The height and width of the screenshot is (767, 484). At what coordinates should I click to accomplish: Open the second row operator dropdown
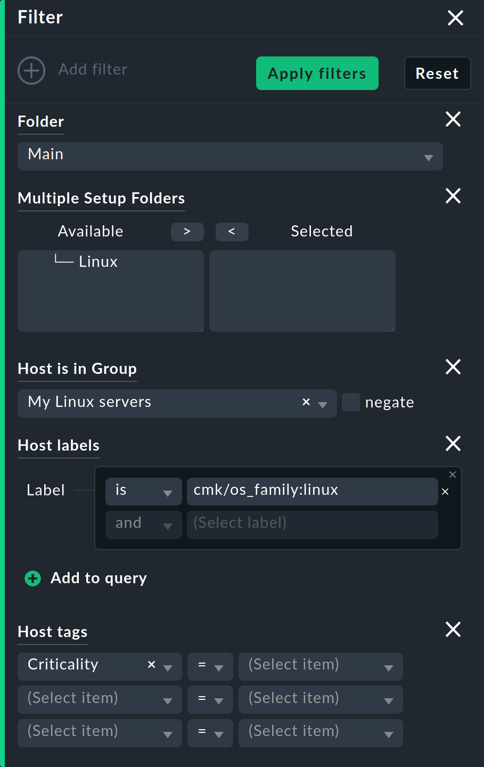pos(210,700)
